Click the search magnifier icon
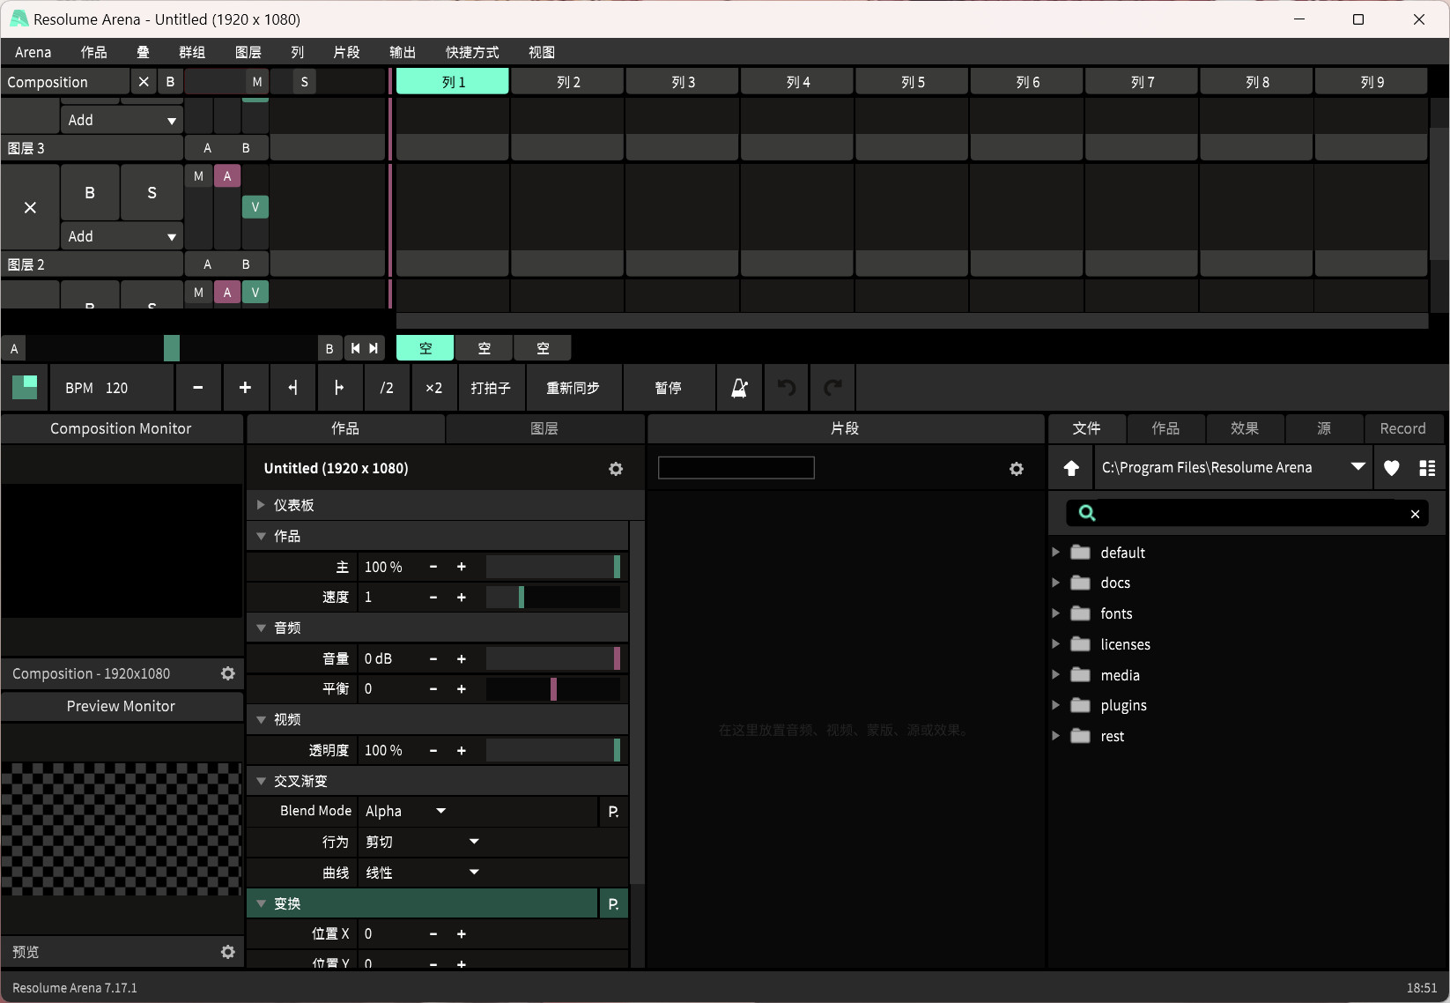The height and width of the screenshot is (1003, 1450). pyautogui.click(x=1087, y=513)
